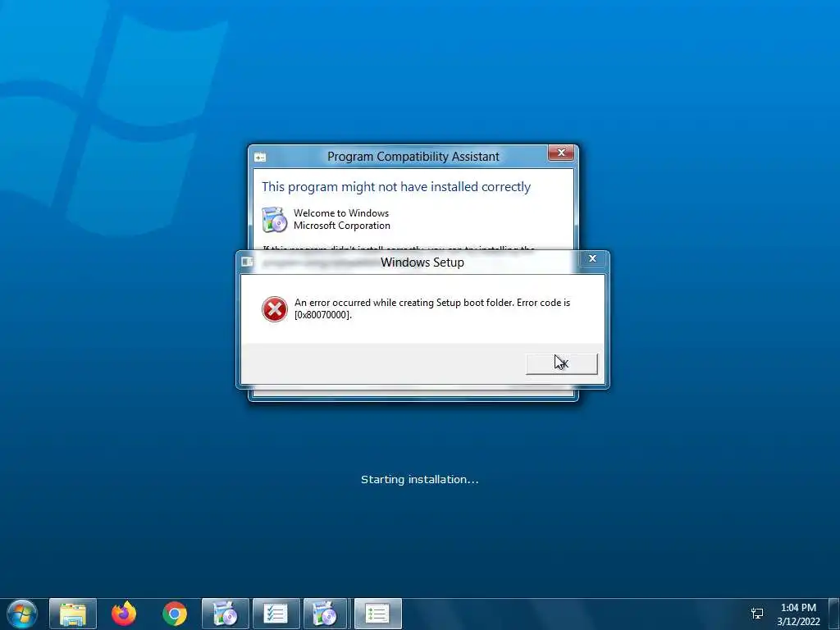Switch to the green arrow list taskbar button
This screenshot has height=630, width=840.
[377, 614]
